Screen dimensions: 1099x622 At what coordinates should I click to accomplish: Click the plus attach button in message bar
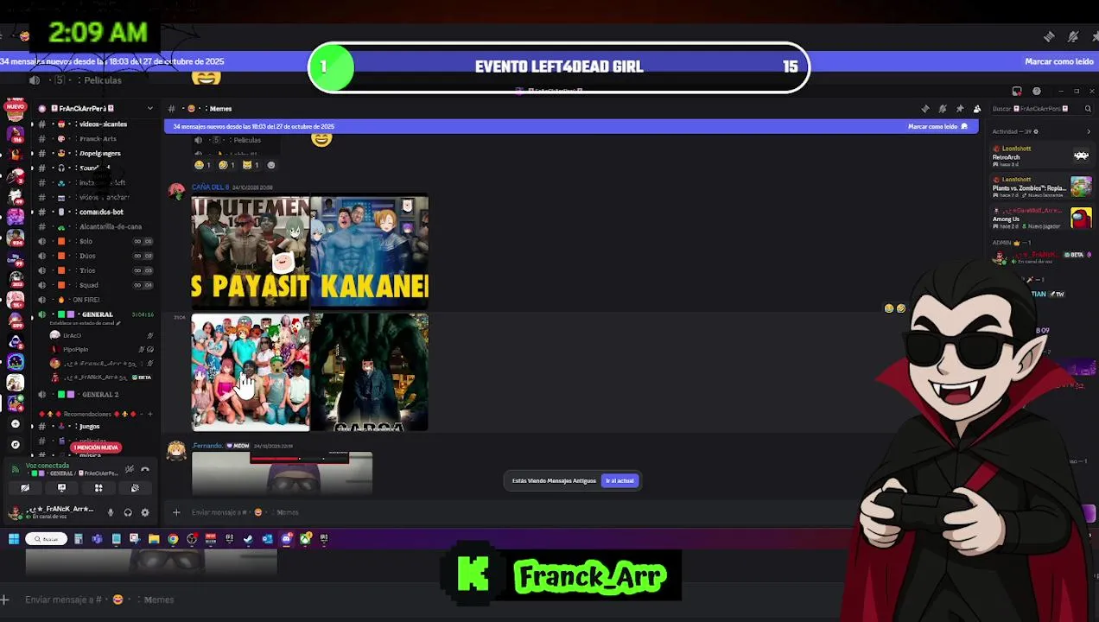tap(176, 512)
